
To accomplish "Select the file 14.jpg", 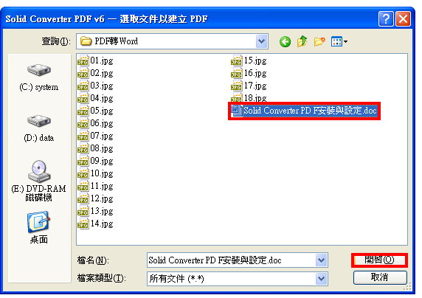I will pos(95,223).
